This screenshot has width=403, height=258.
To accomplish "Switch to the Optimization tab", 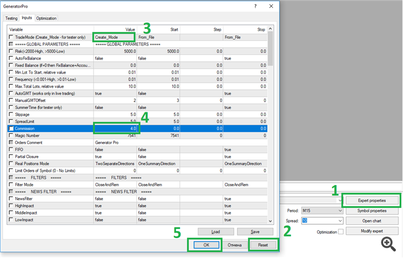I will pos(46,18).
